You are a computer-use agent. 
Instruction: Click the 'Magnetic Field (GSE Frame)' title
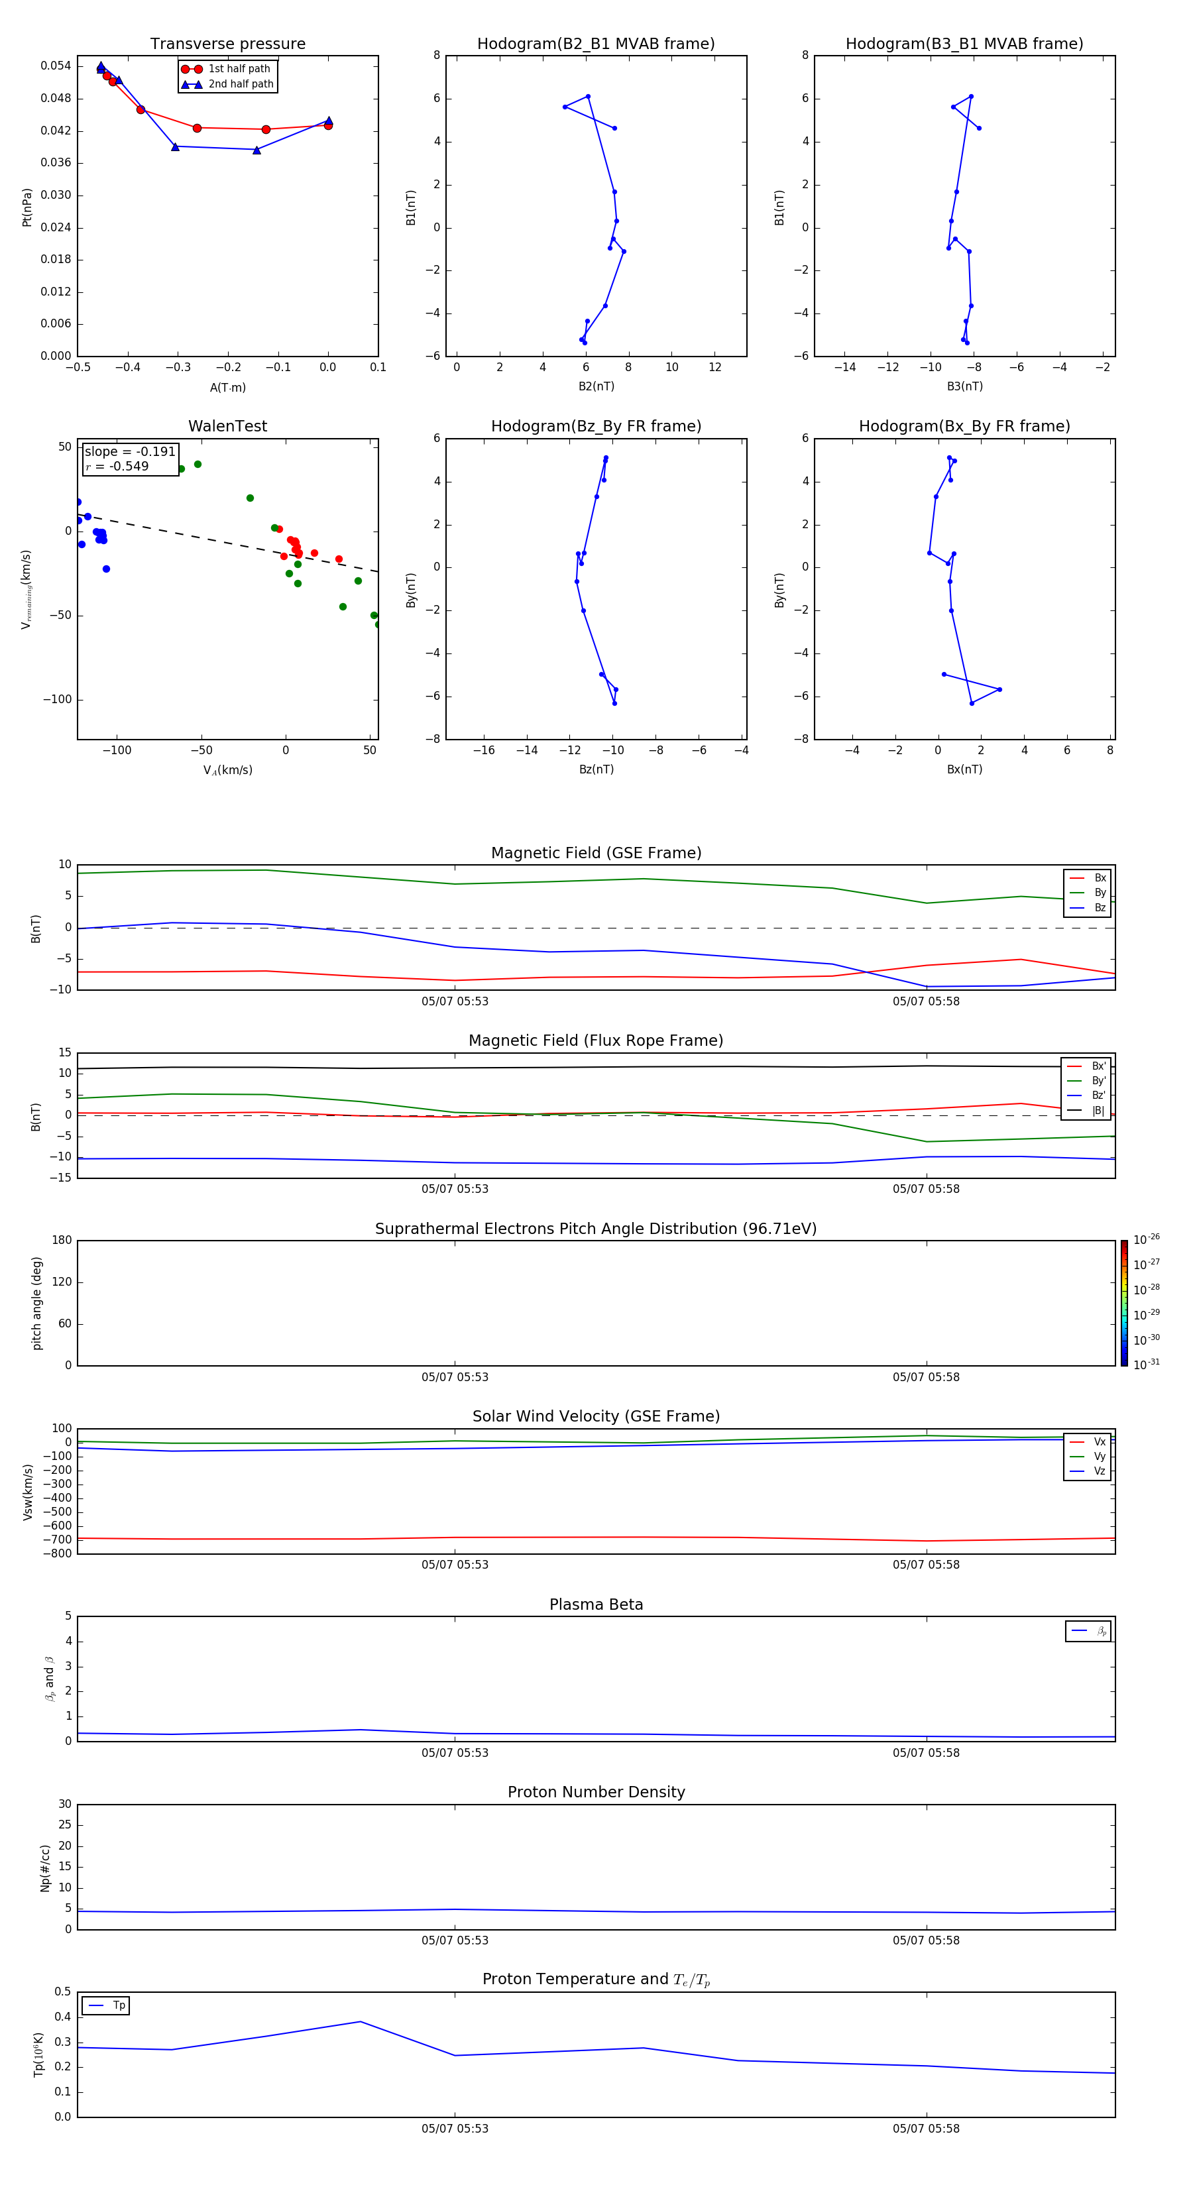pos(596,853)
